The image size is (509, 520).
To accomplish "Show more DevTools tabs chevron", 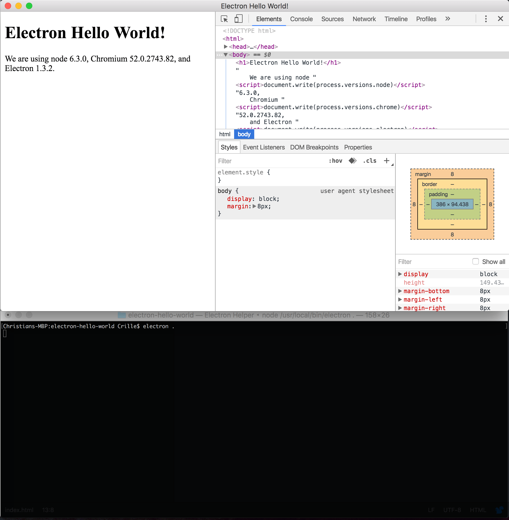I will pyautogui.click(x=448, y=19).
